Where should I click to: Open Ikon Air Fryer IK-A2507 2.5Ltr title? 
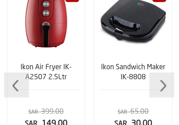pyautogui.click(x=46, y=72)
